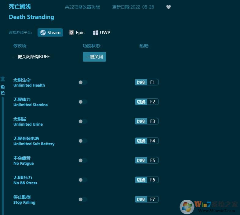Viewport: 240px width, 215px height.
Task: Turn on Unlimited Urine toggle
Action: [83, 121]
